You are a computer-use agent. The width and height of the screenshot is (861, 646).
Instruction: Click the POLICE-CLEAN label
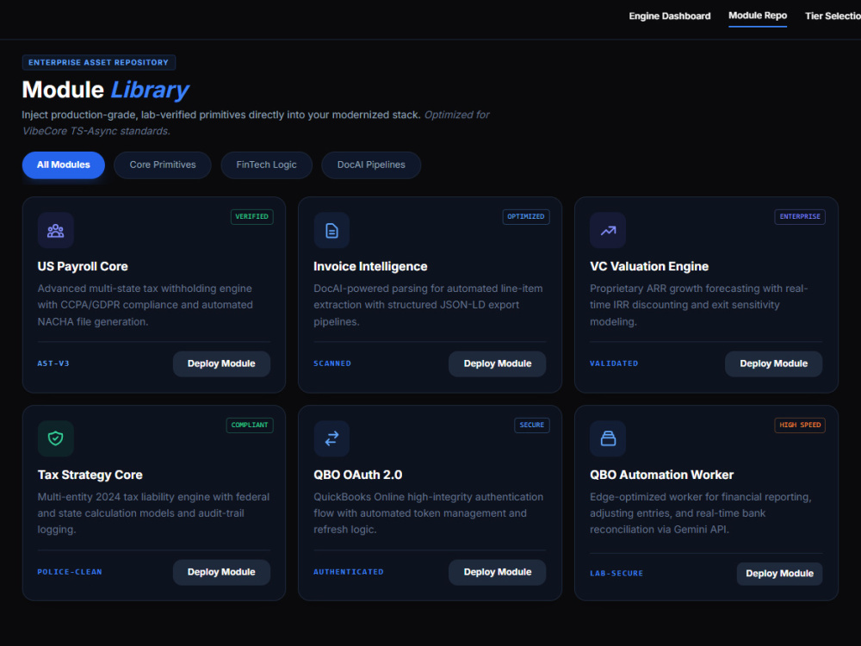pyautogui.click(x=70, y=572)
